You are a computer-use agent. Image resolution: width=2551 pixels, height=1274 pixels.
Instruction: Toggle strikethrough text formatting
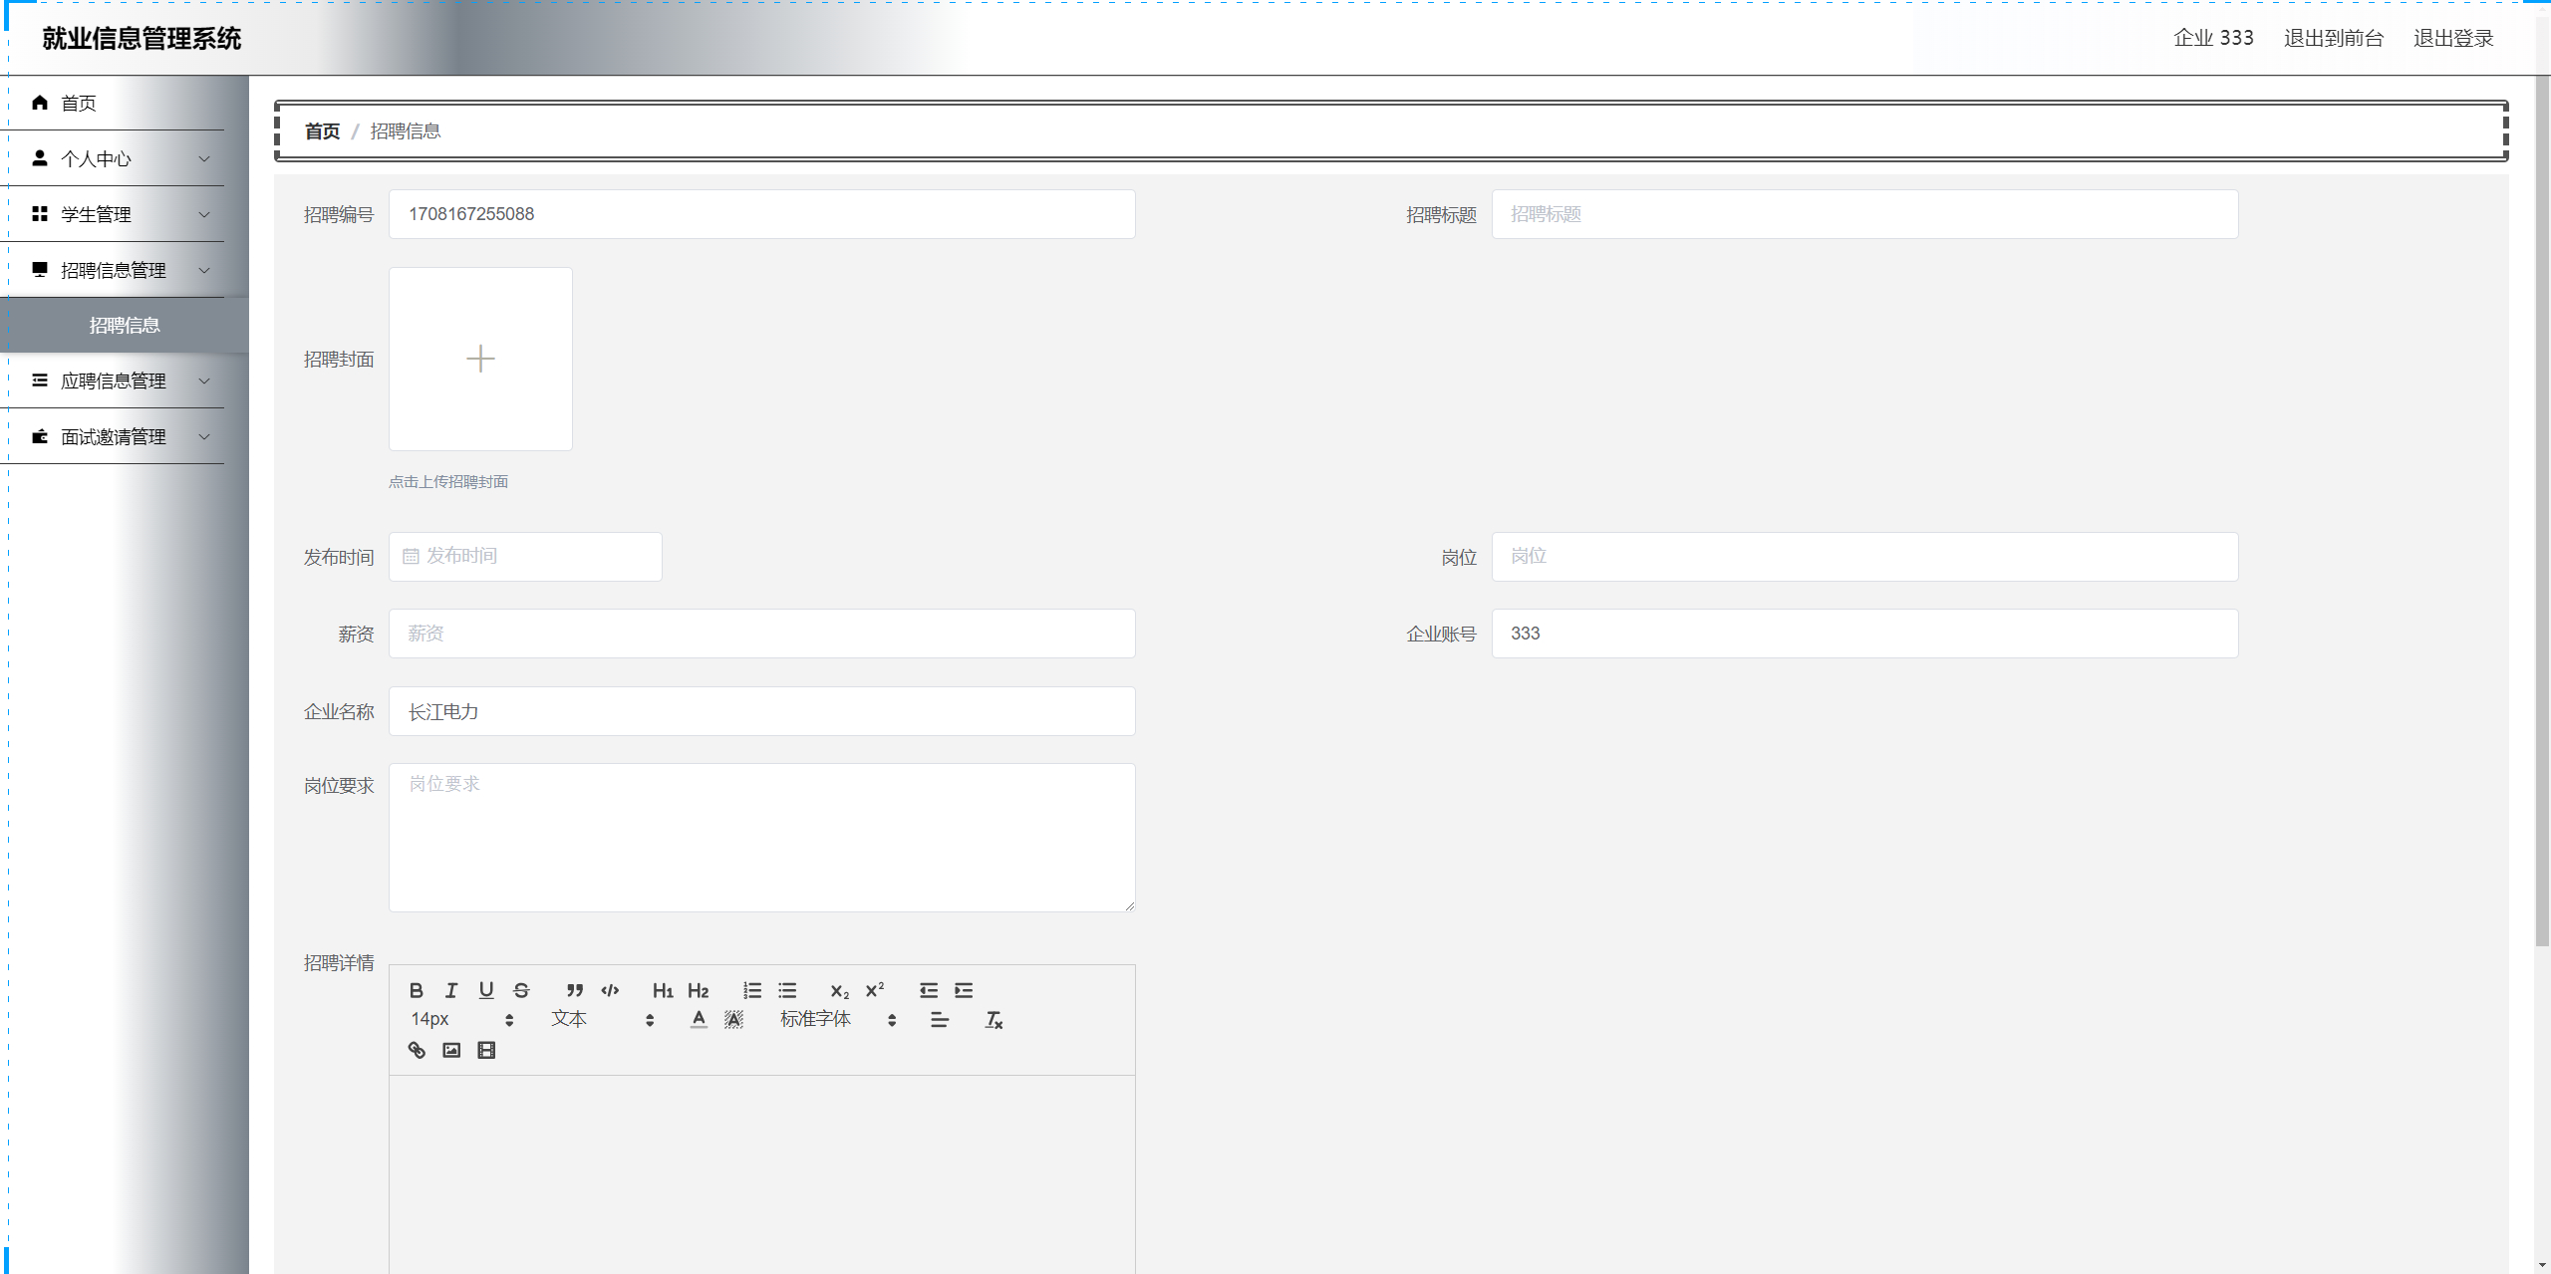[521, 990]
